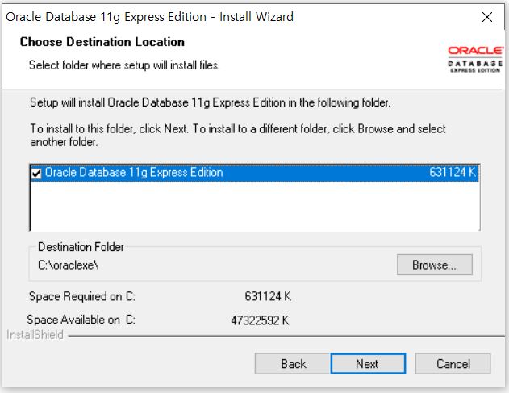Screen dimensions: 509x393
Task: Close the Install Wizard window
Action: 487,17
